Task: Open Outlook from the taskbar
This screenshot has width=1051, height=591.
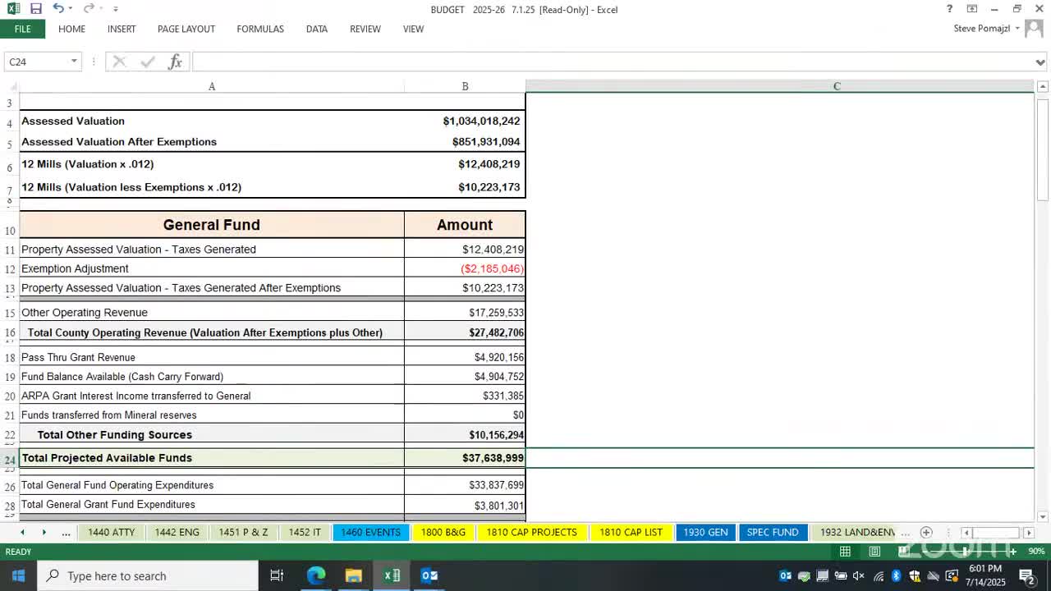Action: [429, 575]
